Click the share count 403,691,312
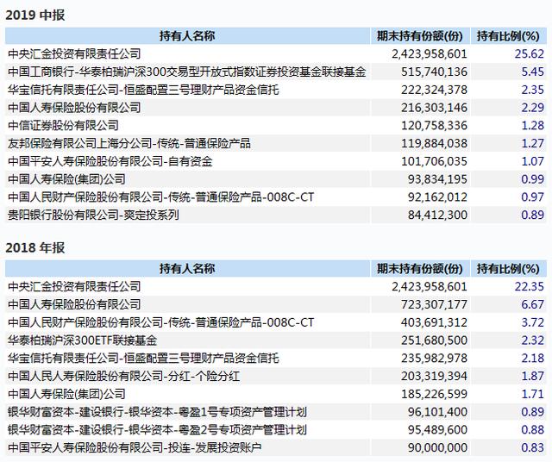 tap(434, 322)
